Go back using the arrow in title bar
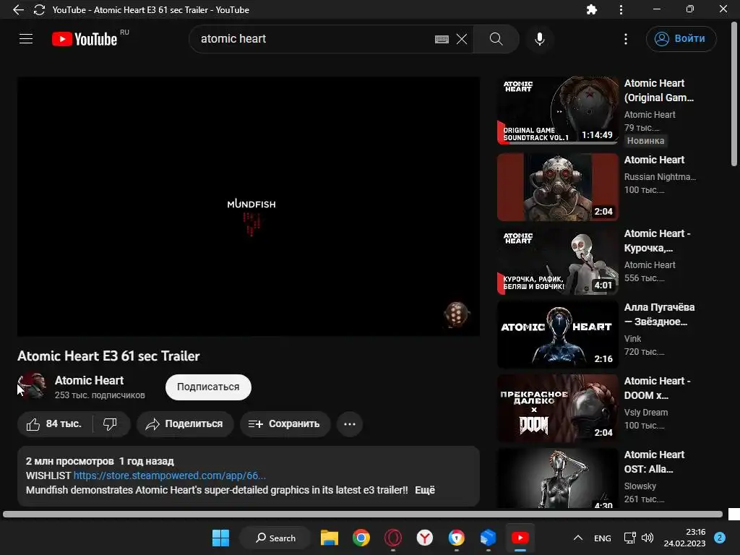The width and height of the screenshot is (740, 555). 18,9
